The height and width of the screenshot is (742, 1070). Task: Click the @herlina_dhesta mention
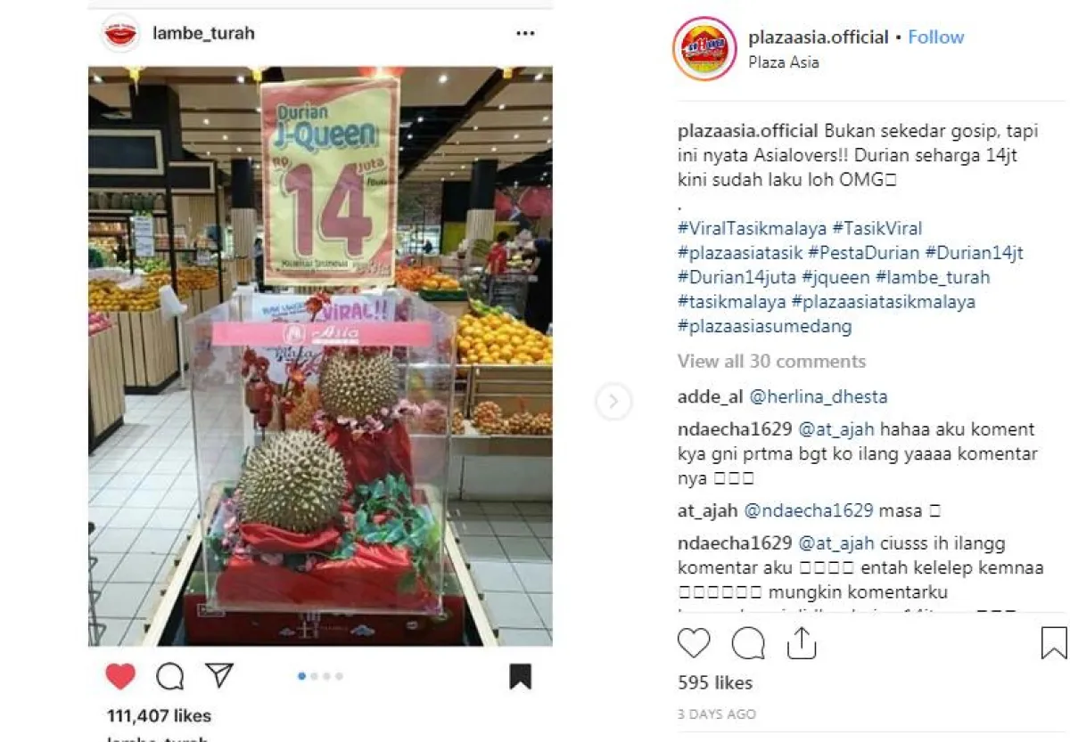coord(819,397)
